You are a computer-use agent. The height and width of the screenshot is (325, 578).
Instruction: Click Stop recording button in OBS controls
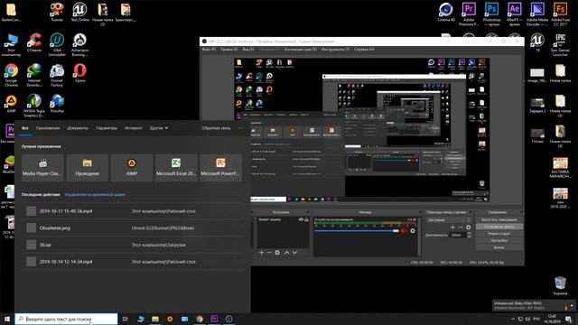(499, 227)
